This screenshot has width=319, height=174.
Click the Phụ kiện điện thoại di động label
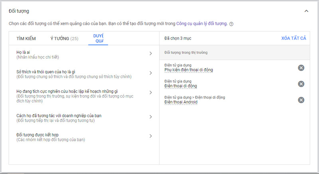click(x=189, y=70)
